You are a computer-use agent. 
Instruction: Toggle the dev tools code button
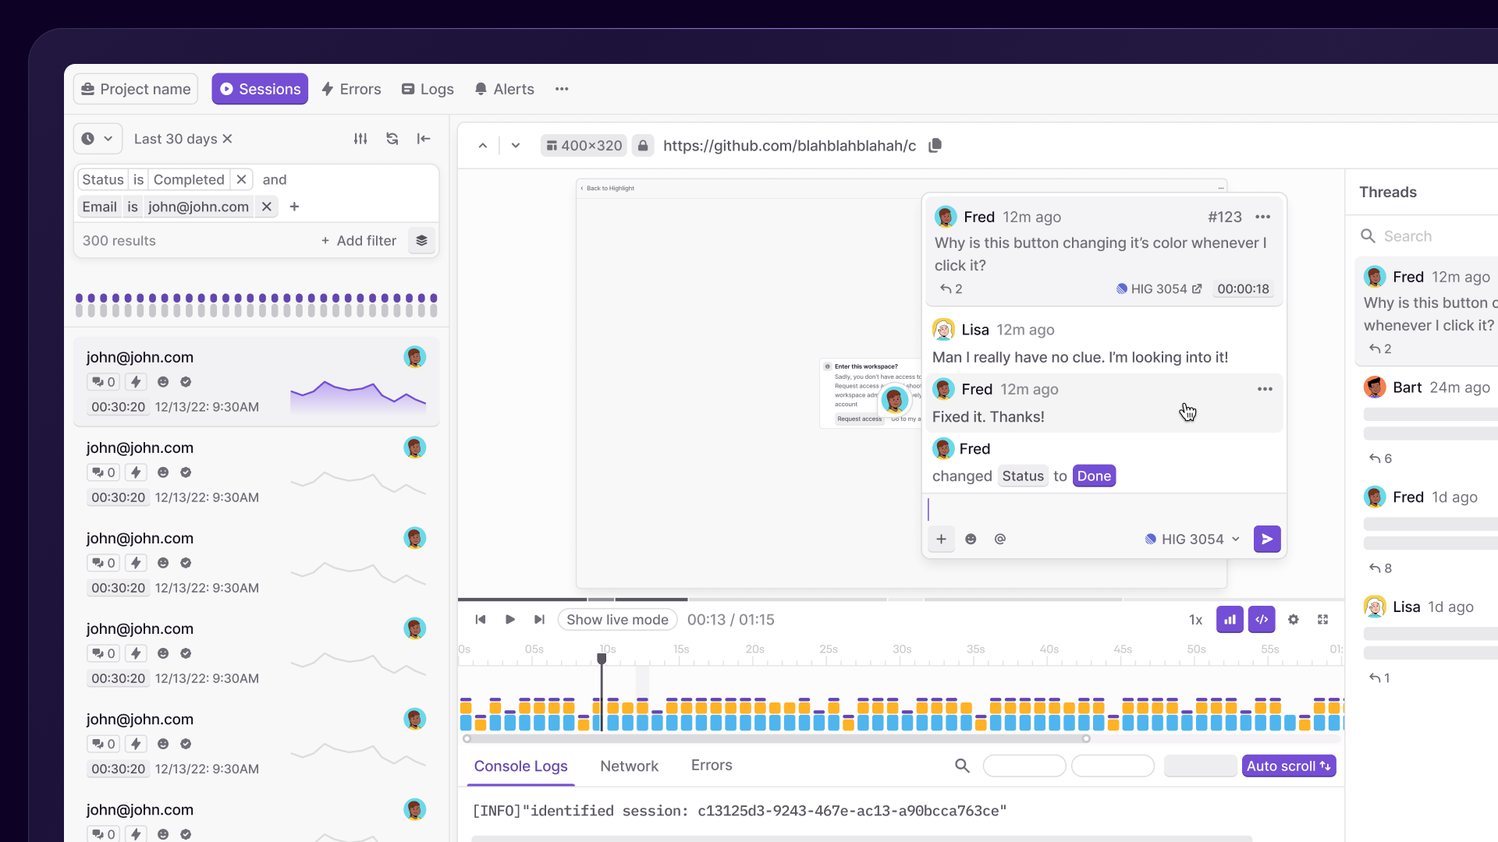point(1262,620)
